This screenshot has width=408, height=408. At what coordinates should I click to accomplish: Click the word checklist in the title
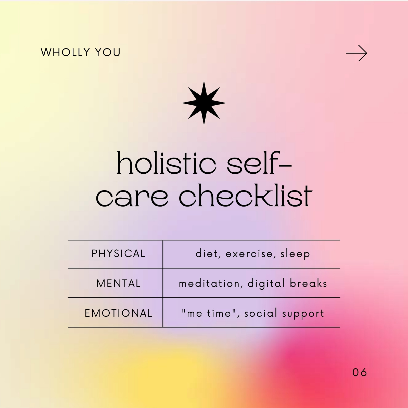pos(246,195)
